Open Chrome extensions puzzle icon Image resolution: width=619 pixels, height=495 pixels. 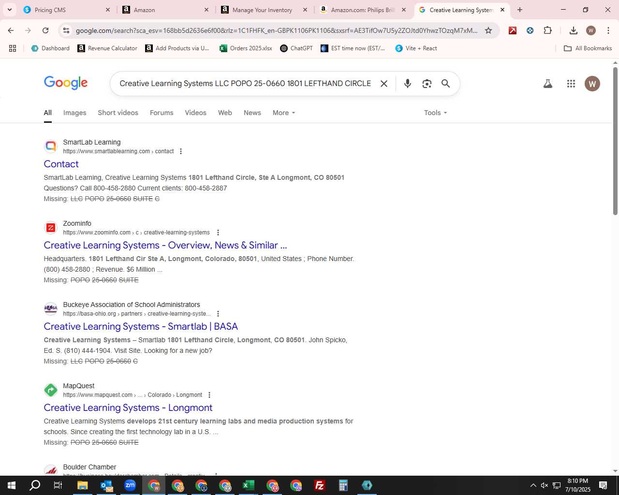[x=547, y=30]
